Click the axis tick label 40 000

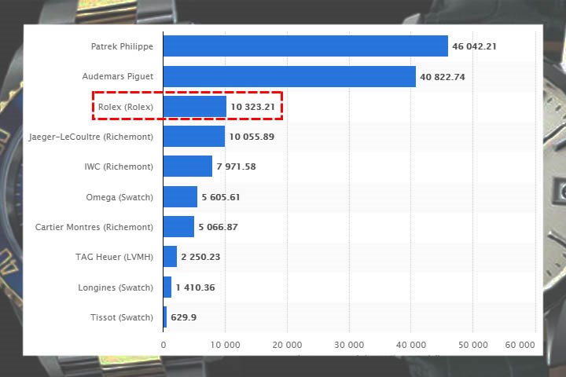pyautogui.click(x=411, y=345)
